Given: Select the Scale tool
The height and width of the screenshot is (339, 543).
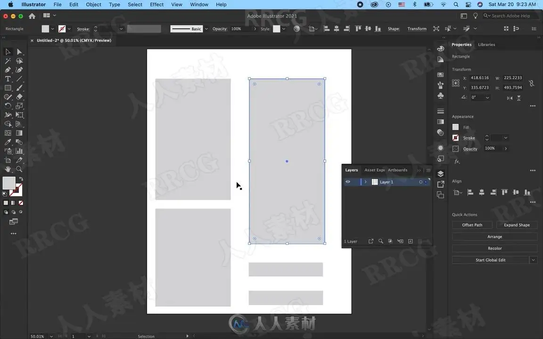Looking at the screenshot, I should tap(19, 106).
